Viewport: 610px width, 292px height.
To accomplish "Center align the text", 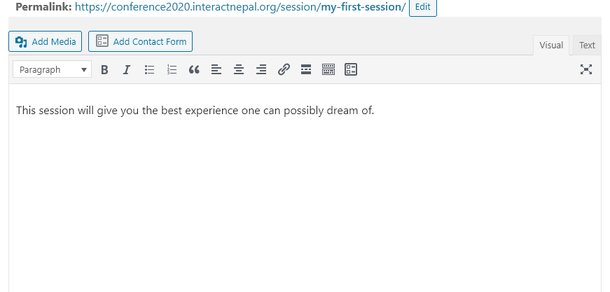I will [239, 69].
